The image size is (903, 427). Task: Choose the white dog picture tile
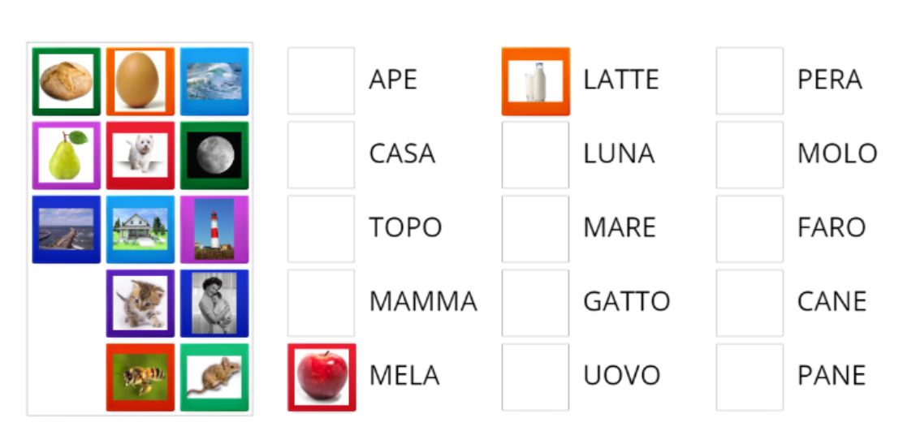point(140,155)
